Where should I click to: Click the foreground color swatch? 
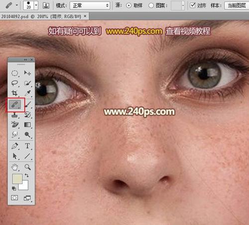[x=17, y=179]
